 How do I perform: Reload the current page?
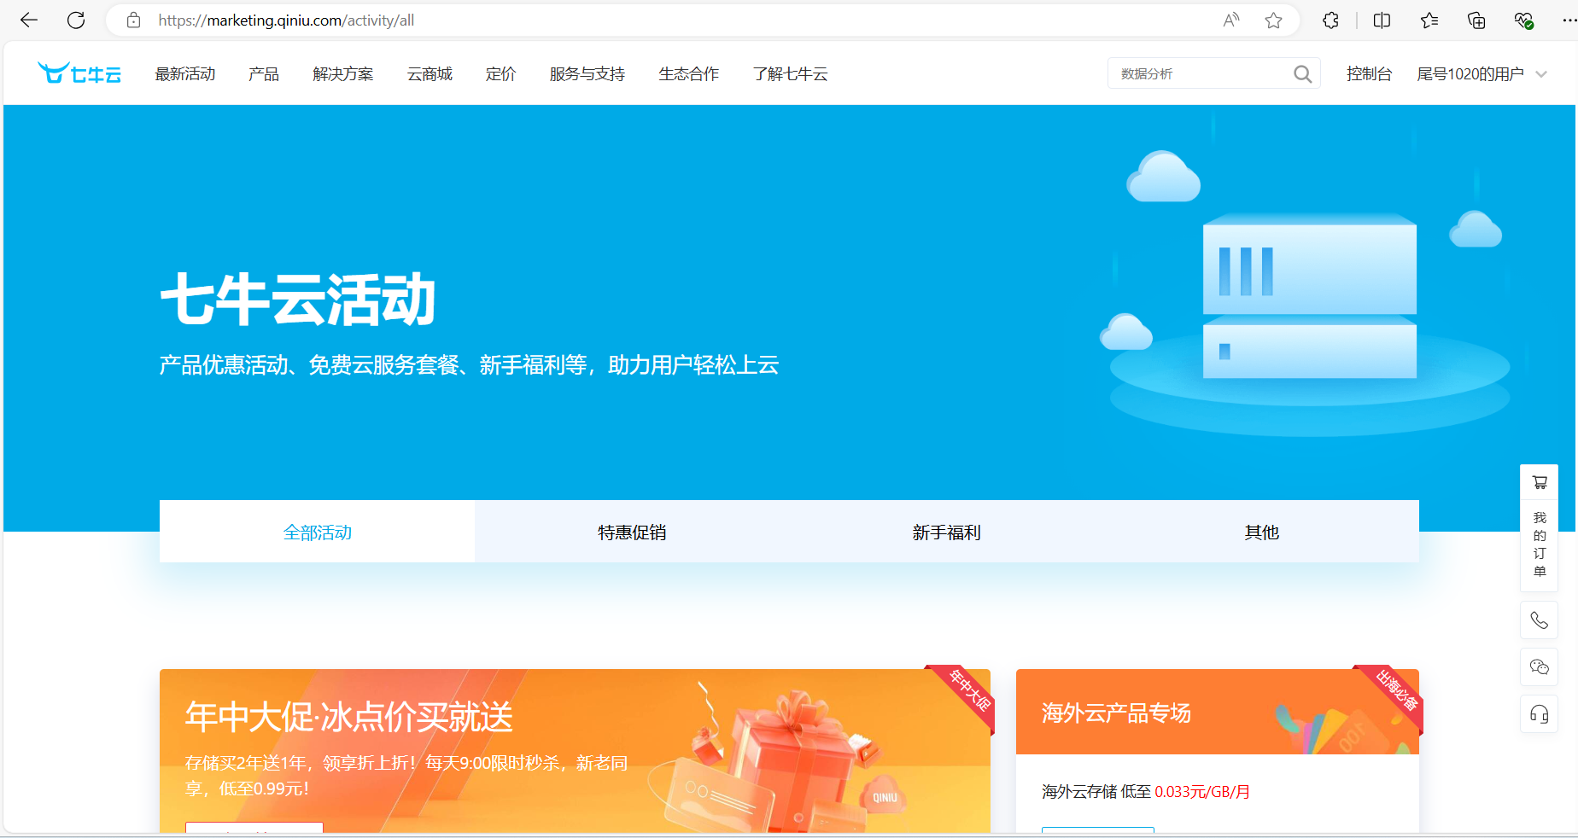(x=76, y=20)
